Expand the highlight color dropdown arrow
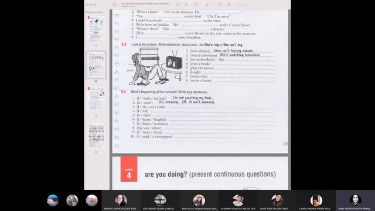The height and width of the screenshot is (211, 375). [213, 5]
